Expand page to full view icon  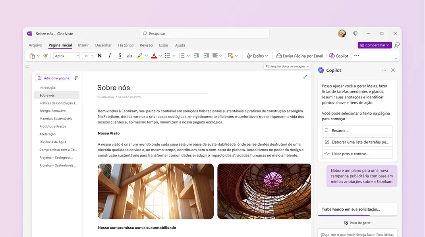click(x=305, y=77)
